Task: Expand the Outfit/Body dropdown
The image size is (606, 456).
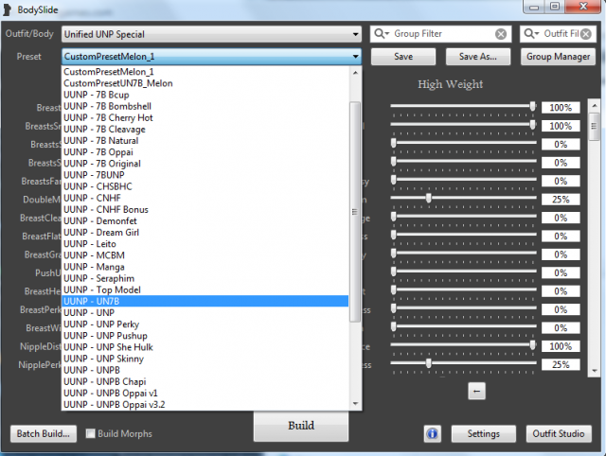Action: click(x=356, y=34)
